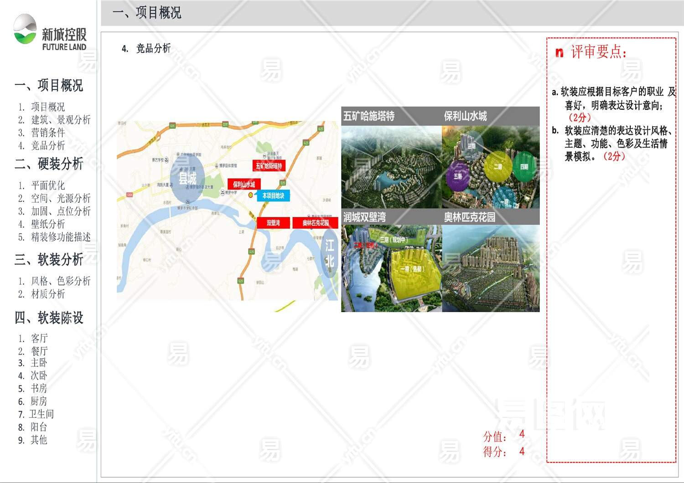Viewport: 684px width, 483px height.
Task: Click the 评审要点 heading in red box
Action: pos(599,52)
